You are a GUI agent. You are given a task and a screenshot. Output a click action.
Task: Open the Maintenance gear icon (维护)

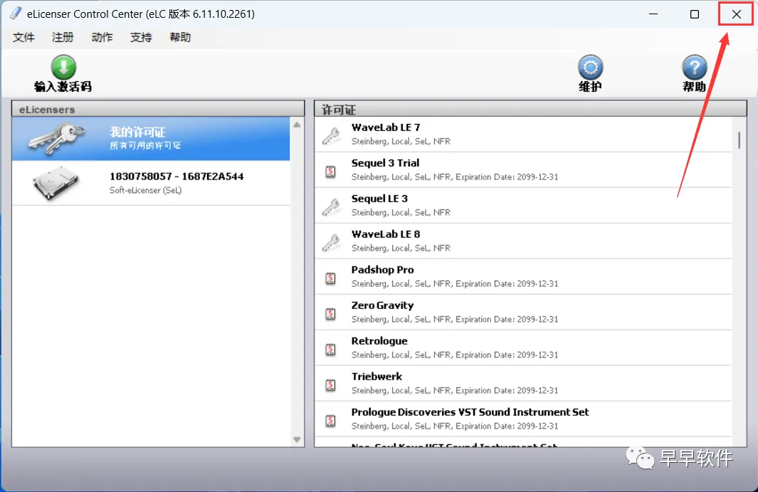point(590,67)
